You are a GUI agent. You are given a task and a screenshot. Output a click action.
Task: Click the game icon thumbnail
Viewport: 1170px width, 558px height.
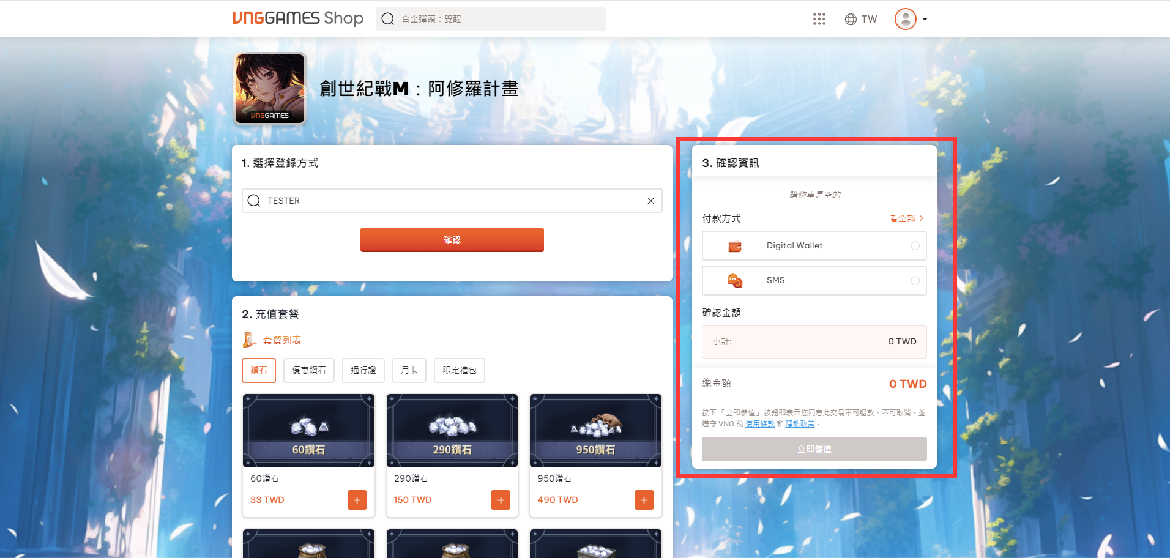point(270,89)
